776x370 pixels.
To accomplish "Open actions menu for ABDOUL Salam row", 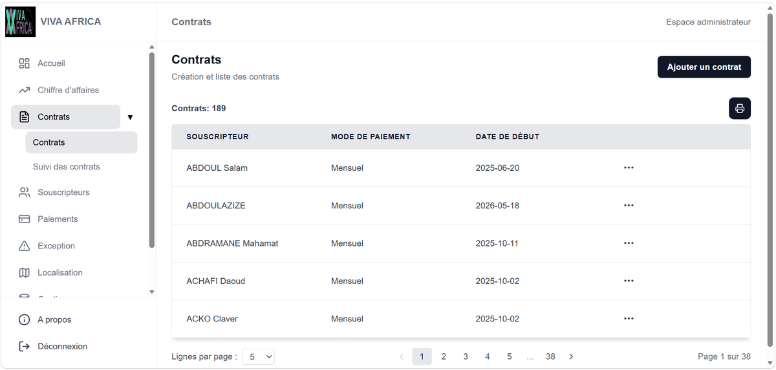I will 629,168.
